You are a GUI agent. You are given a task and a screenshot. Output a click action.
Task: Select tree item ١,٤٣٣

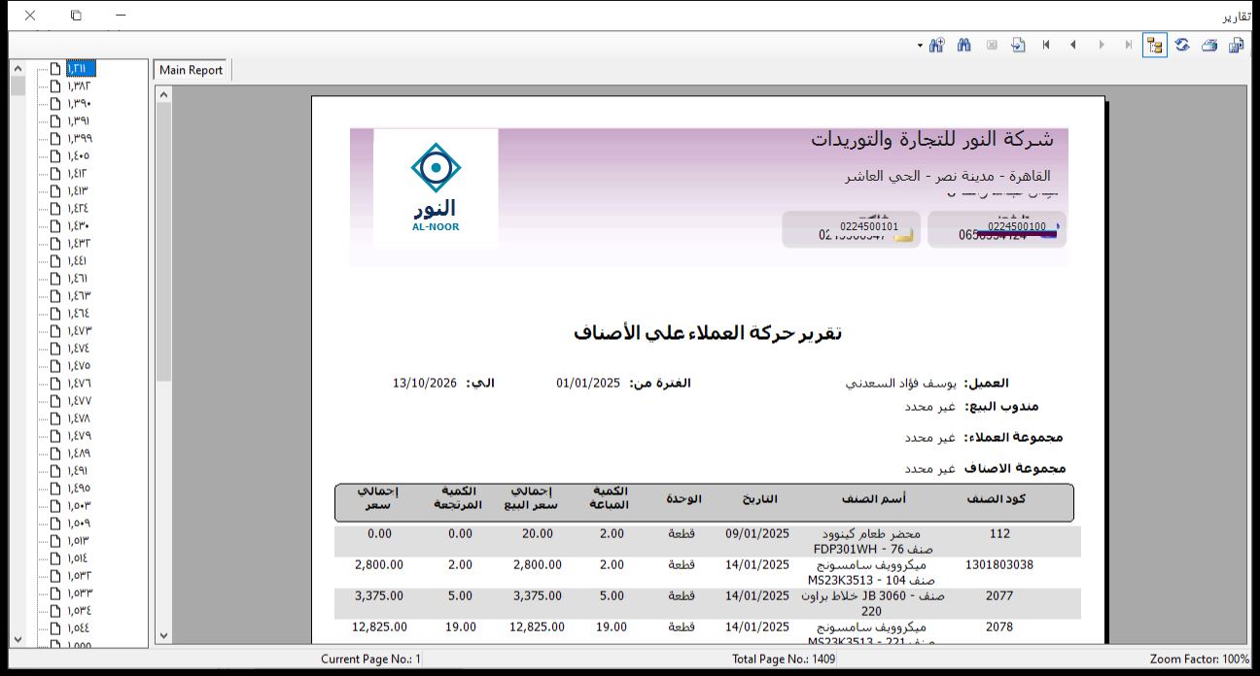click(x=79, y=244)
